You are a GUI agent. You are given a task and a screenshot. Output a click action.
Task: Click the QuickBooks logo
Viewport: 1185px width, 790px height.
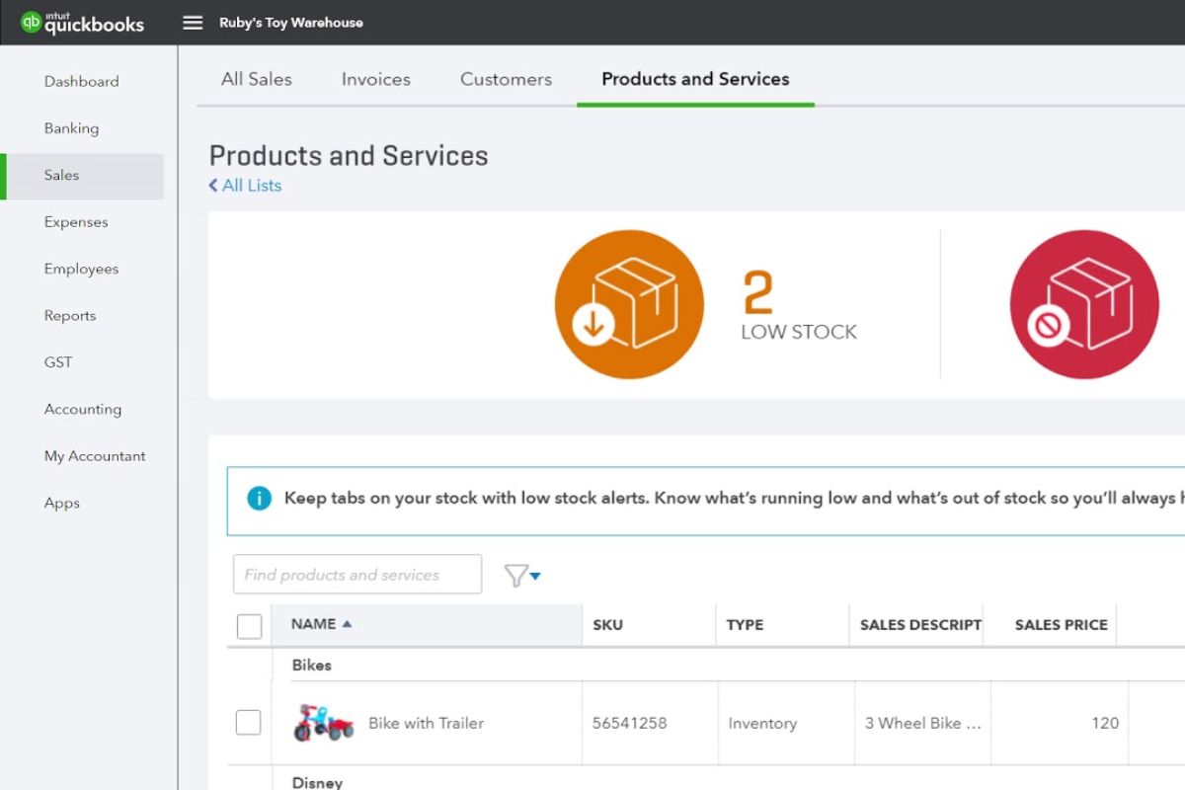tap(83, 22)
